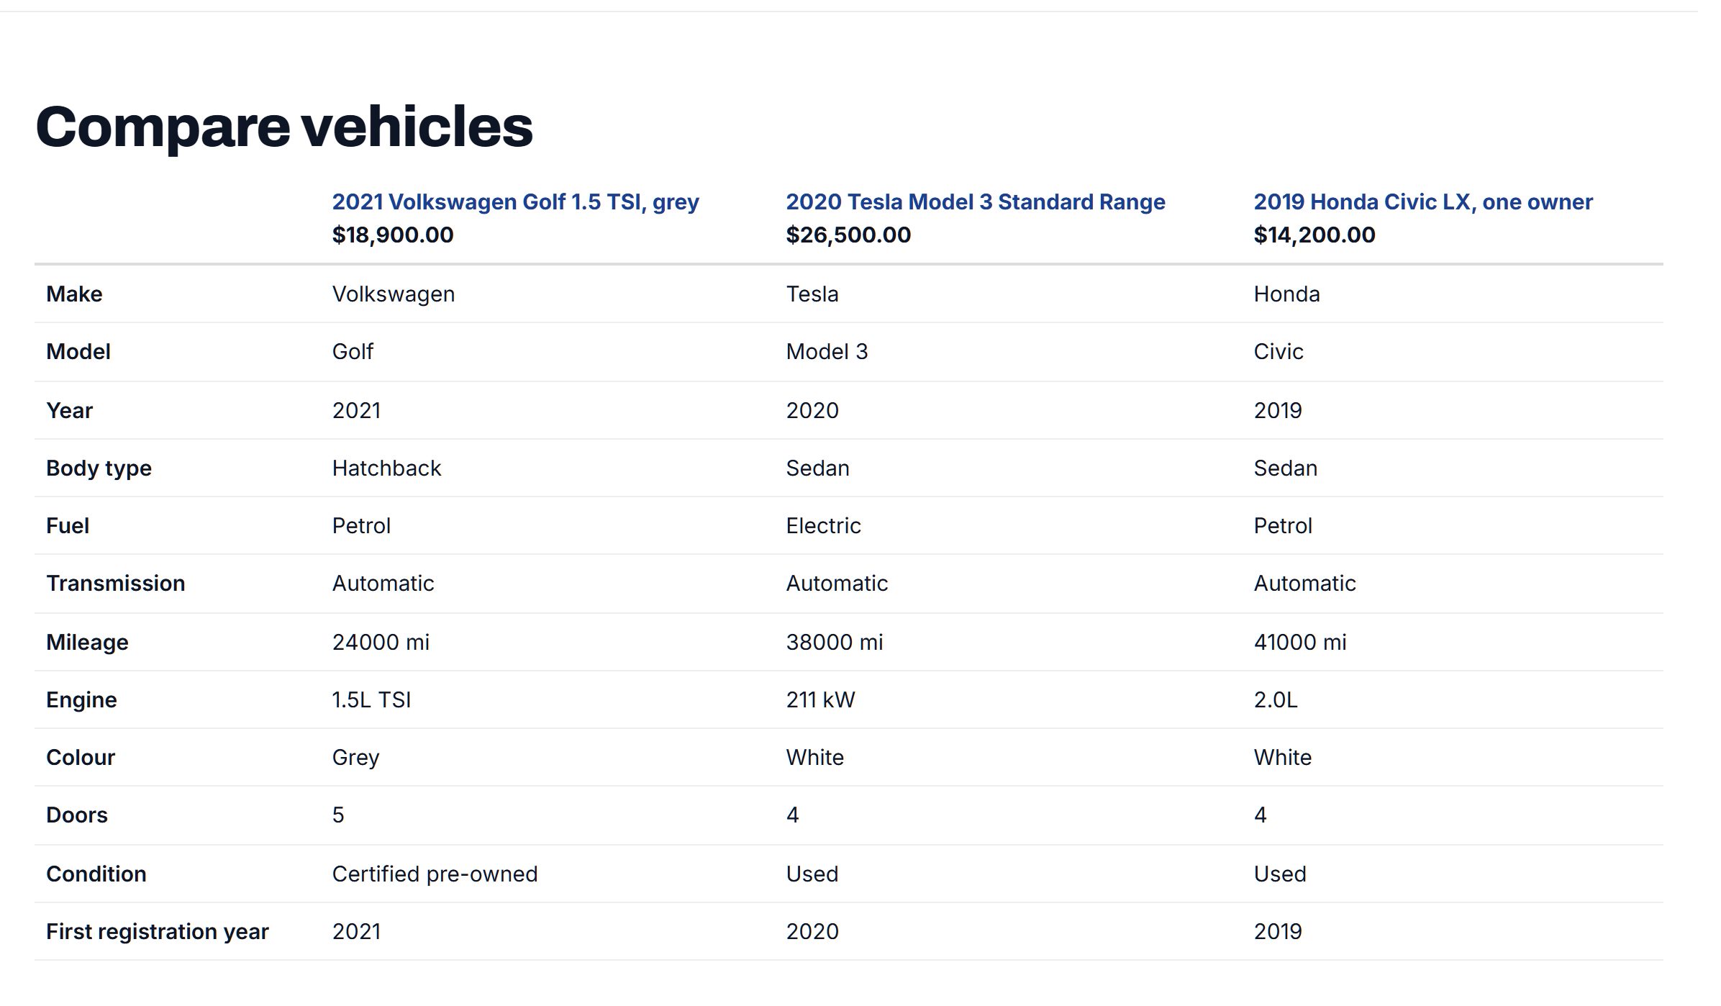
Task: Click the Grey colour cell
Action: coord(355,758)
